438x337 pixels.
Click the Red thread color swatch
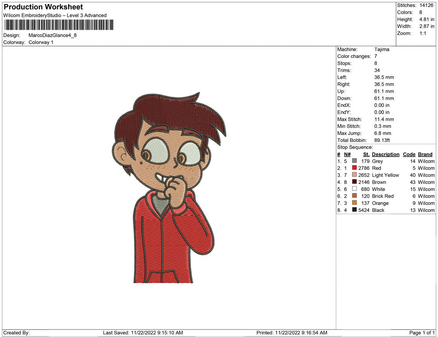click(x=354, y=168)
